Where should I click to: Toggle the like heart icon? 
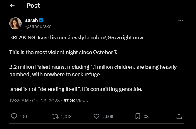(96, 116)
